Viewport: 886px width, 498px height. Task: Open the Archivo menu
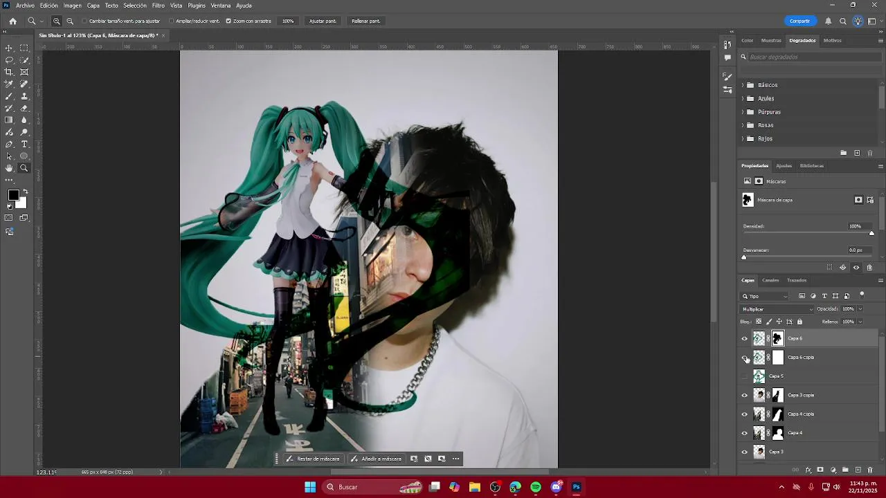click(x=25, y=6)
